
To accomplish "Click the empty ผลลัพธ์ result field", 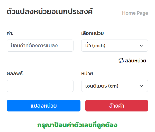I will tap(40, 86).
